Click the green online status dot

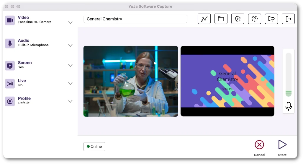pos(88,147)
